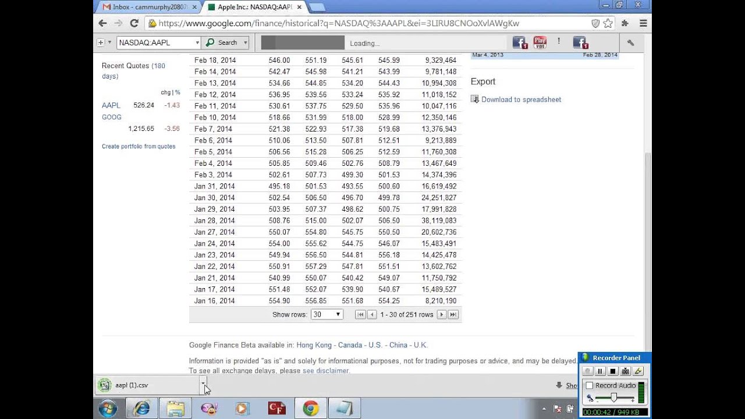Viewport: 745px width, 419px height.
Task: Close the Inbox tab
Action: coord(195,7)
